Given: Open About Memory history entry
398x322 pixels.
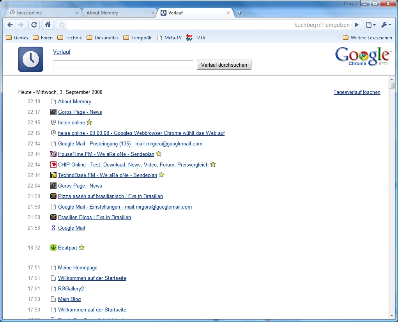Looking at the screenshot, I should 74,101.
